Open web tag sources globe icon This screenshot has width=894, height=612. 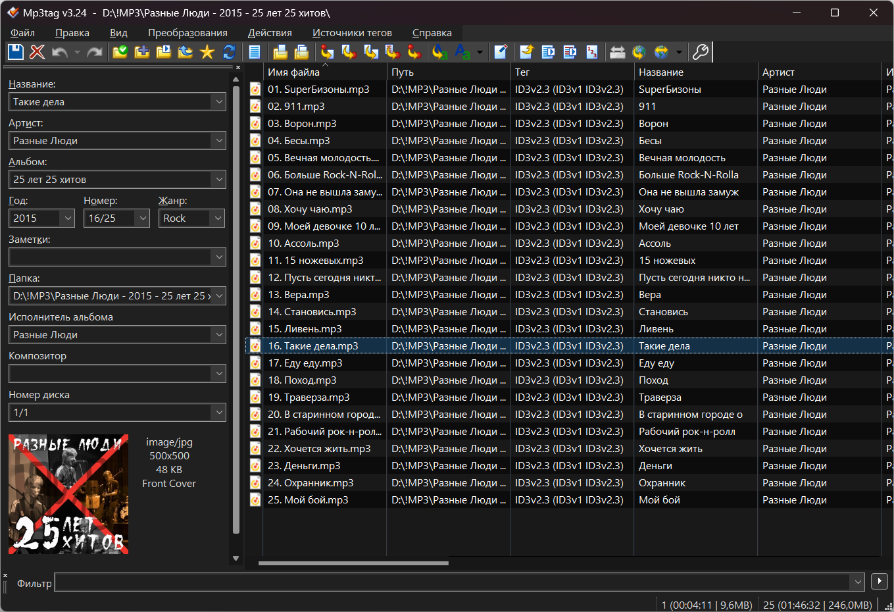661,52
